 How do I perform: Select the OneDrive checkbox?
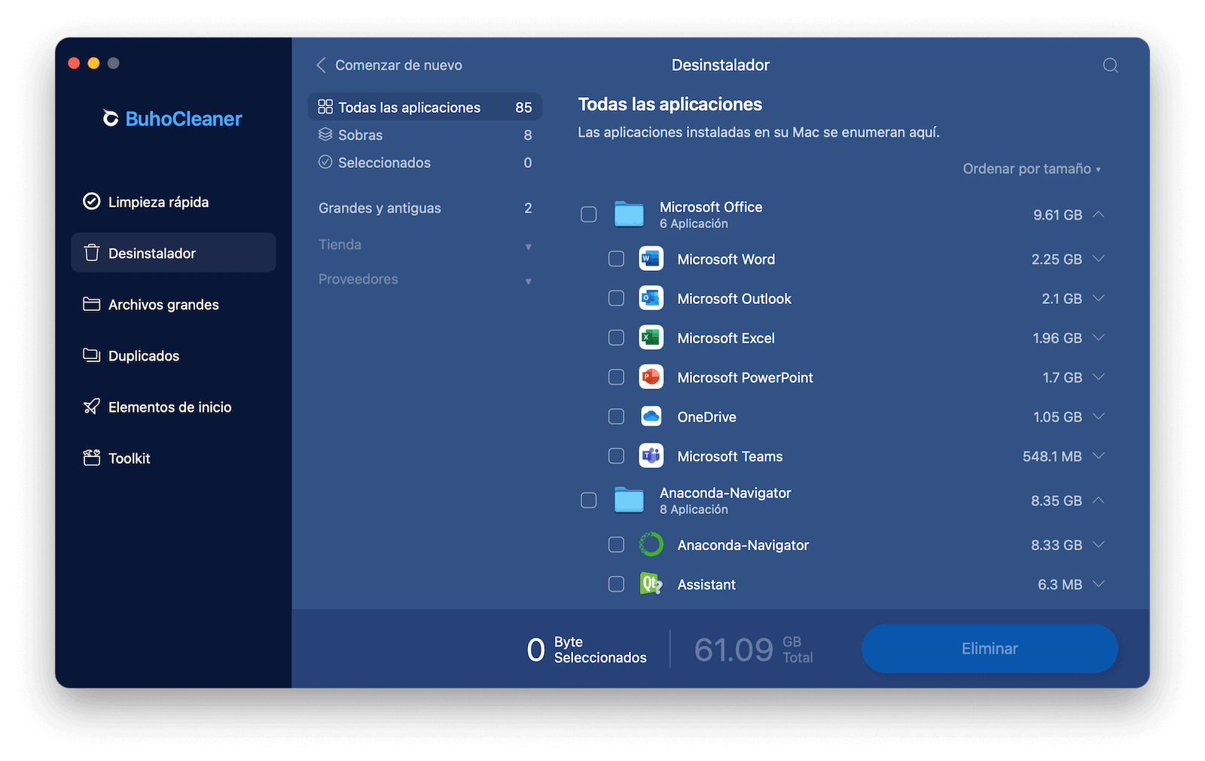(616, 416)
